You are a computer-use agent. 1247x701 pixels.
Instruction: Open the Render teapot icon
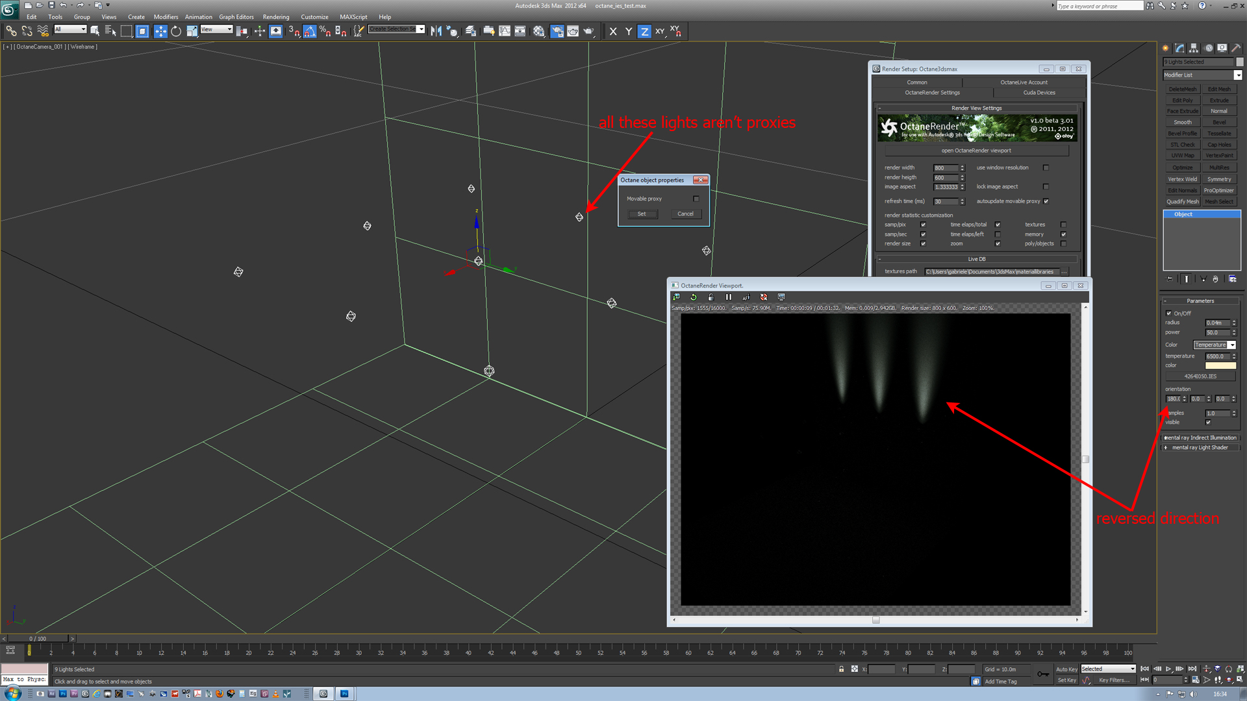point(588,31)
